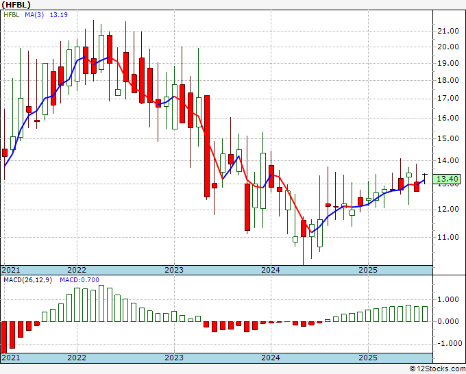Click the MACD(26,12,9) indicator label
This screenshot has width=466, height=374.
pos(27,280)
